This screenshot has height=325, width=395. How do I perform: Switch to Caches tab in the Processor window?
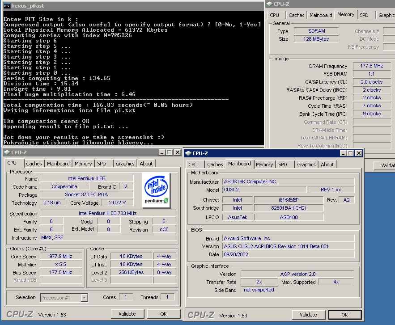[34, 164]
